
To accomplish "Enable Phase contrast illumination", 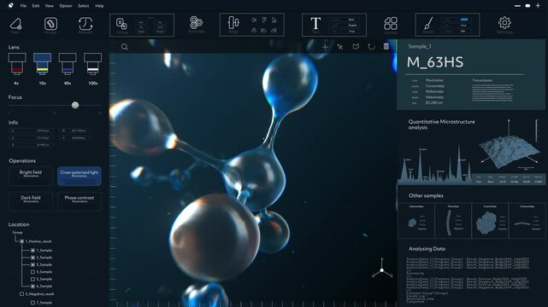I will point(80,201).
